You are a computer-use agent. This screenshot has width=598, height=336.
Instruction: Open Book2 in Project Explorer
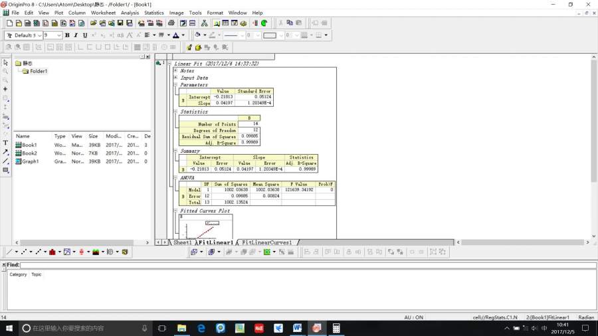coord(29,153)
